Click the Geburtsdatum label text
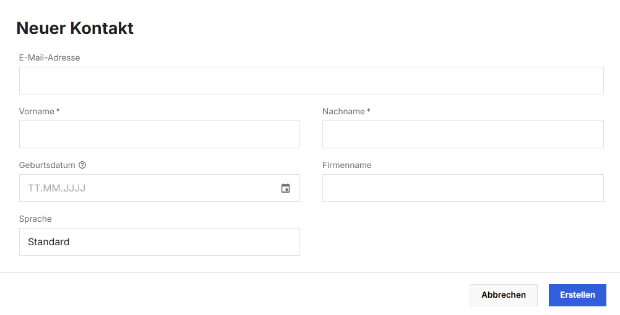620x315 pixels. 47,165
